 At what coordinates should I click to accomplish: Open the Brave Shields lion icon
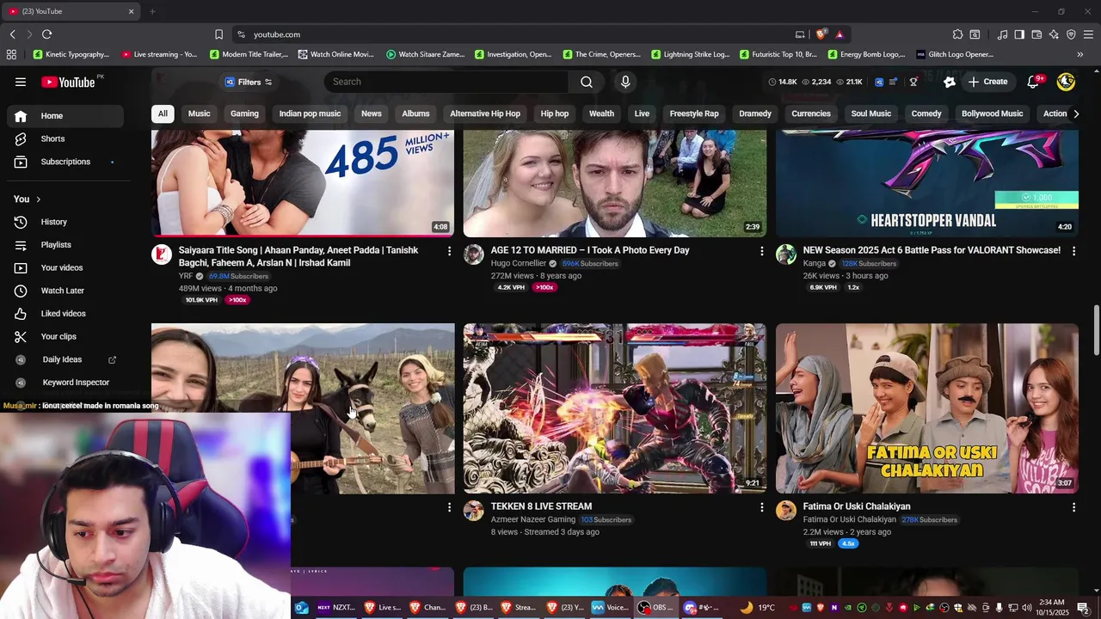click(821, 34)
